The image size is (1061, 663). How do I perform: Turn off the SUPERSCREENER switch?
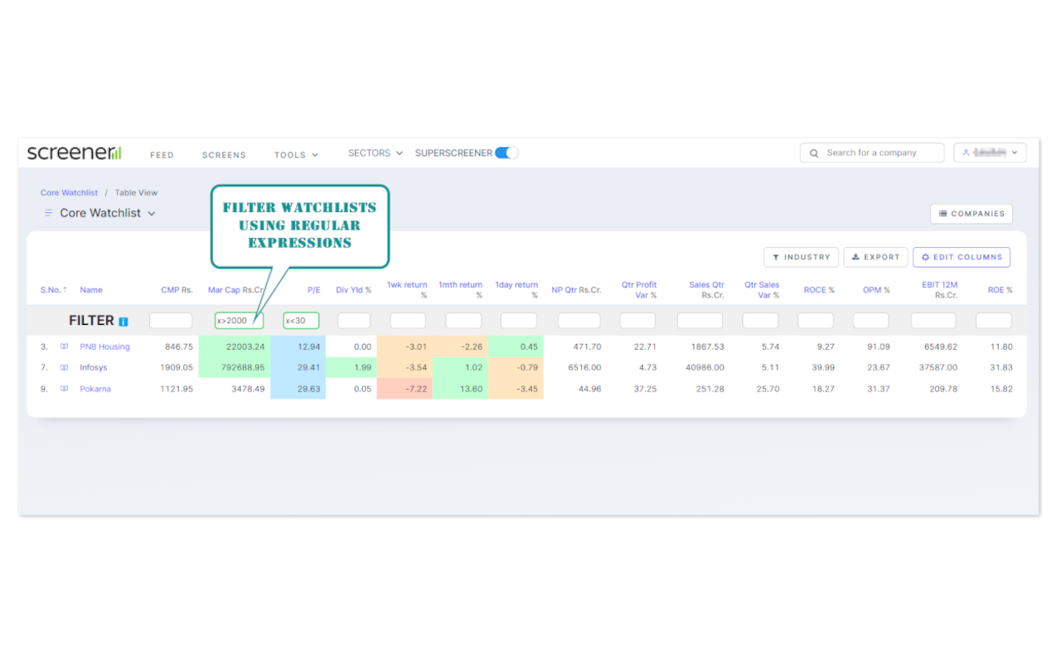[x=506, y=152]
